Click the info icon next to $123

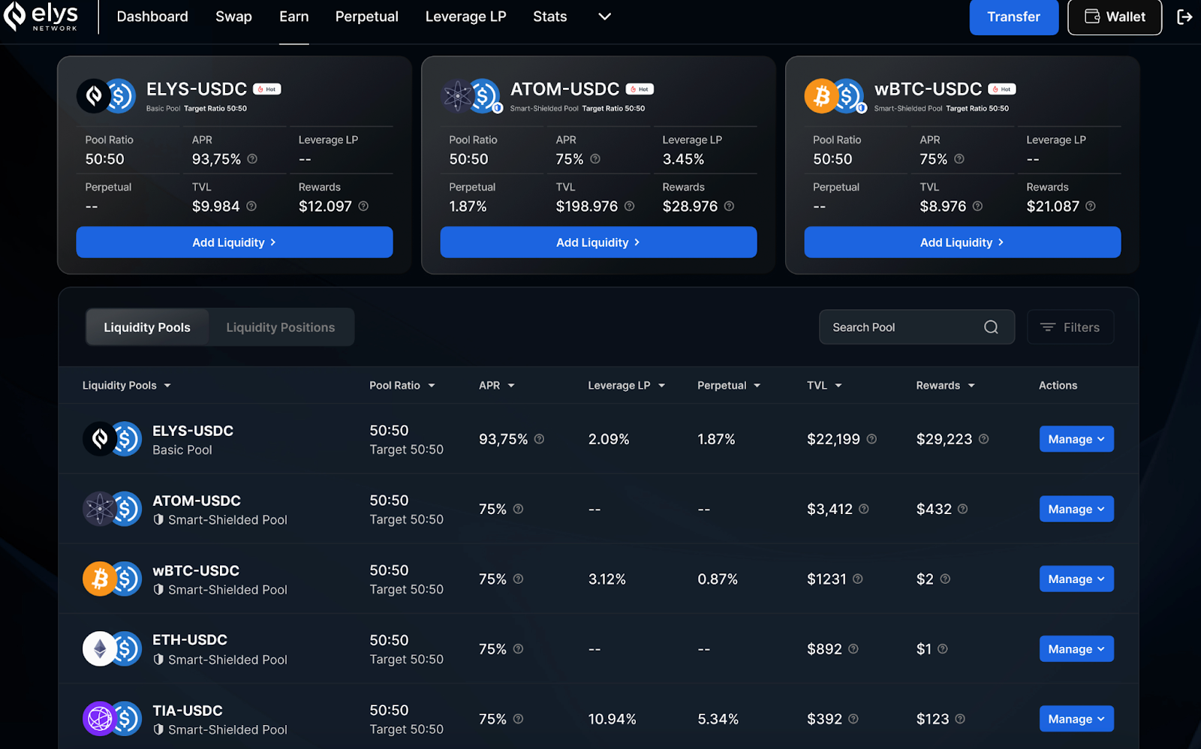[x=960, y=719]
